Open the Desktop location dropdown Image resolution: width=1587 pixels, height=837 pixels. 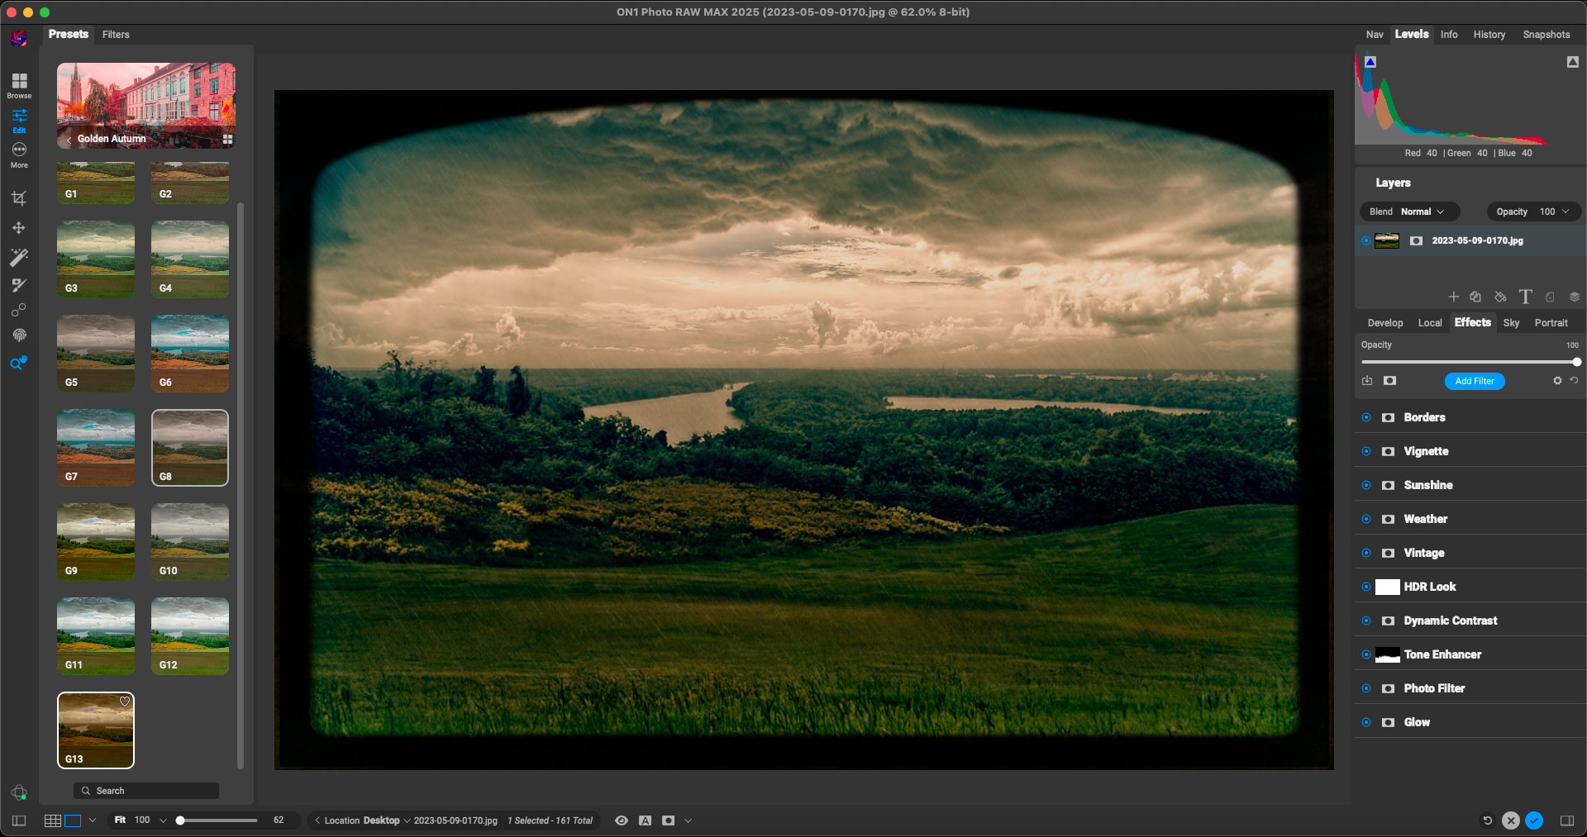(385, 820)
